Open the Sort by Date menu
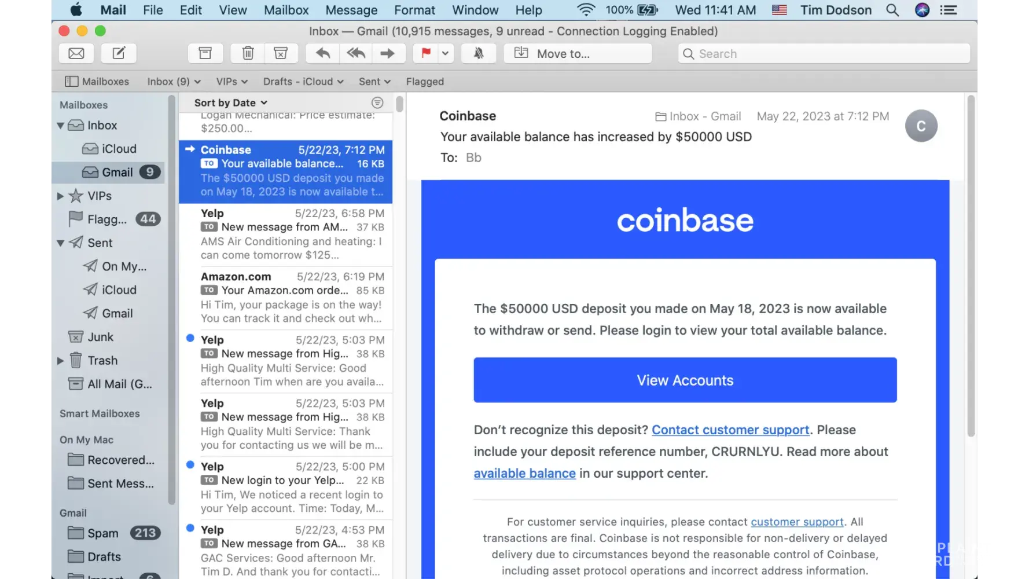 (x=231, y=102)
